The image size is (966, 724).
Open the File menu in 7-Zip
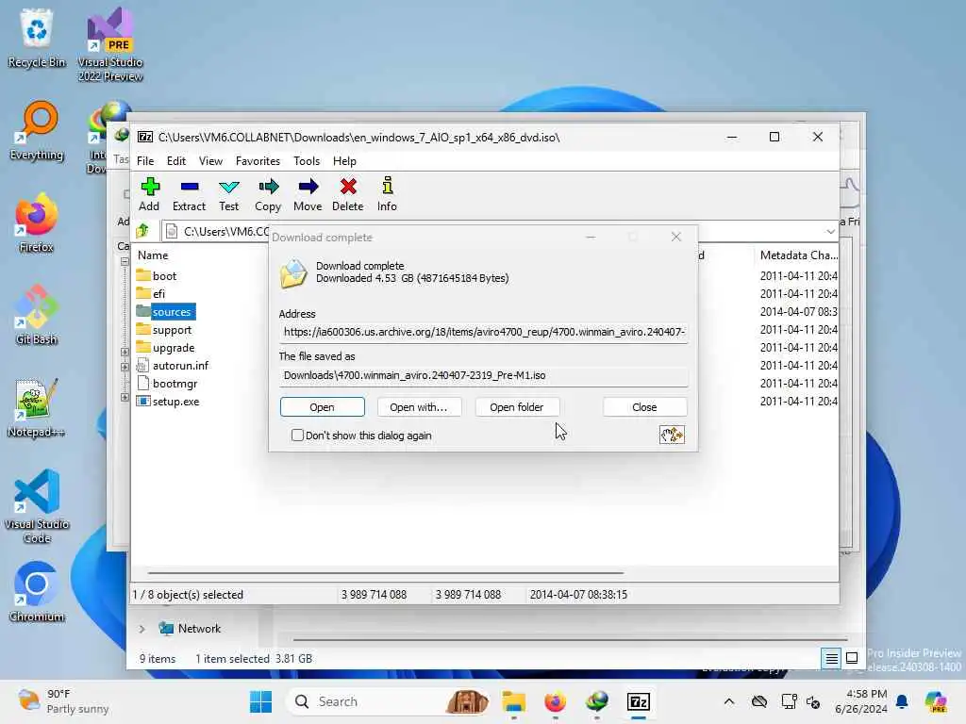tap(145, 160)
